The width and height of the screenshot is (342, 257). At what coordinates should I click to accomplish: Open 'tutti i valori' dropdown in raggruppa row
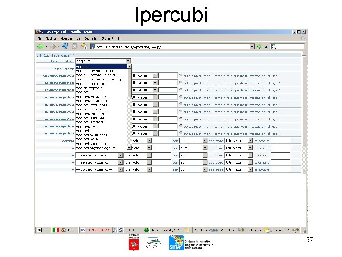click(155, 76)
